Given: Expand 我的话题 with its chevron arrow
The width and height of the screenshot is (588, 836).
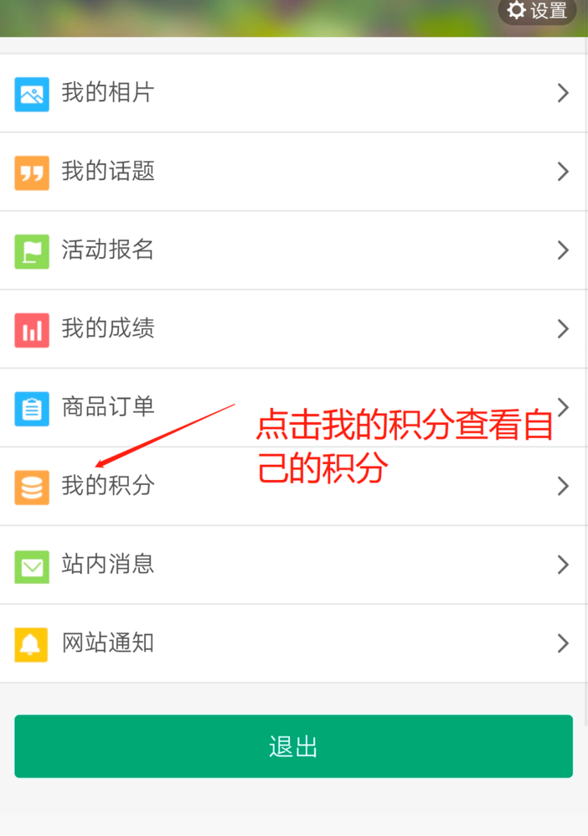Looking at the screenshot, I should click(x=563, y=172).
